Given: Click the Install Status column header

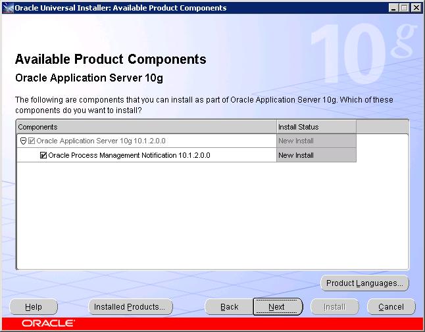Looking at the screenshot, I should tap(316, 127).
